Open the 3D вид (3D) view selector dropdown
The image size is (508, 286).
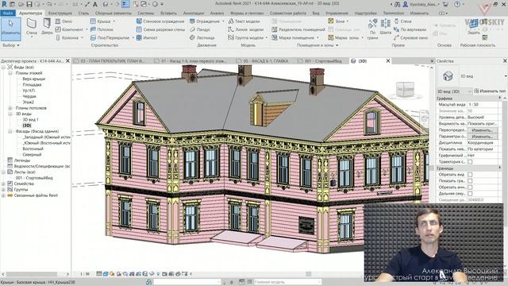point(454,91)
